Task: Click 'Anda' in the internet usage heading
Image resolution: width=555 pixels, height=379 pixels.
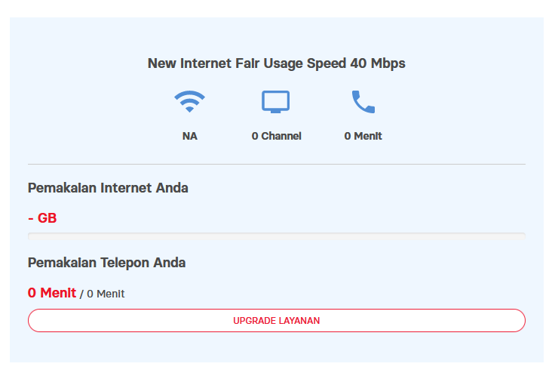Action: [x=173, y=188]
